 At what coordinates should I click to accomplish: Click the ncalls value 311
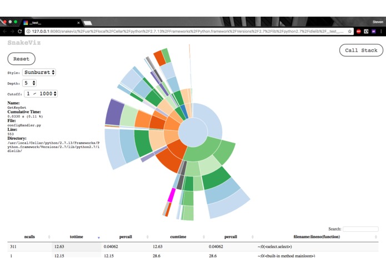13,246
